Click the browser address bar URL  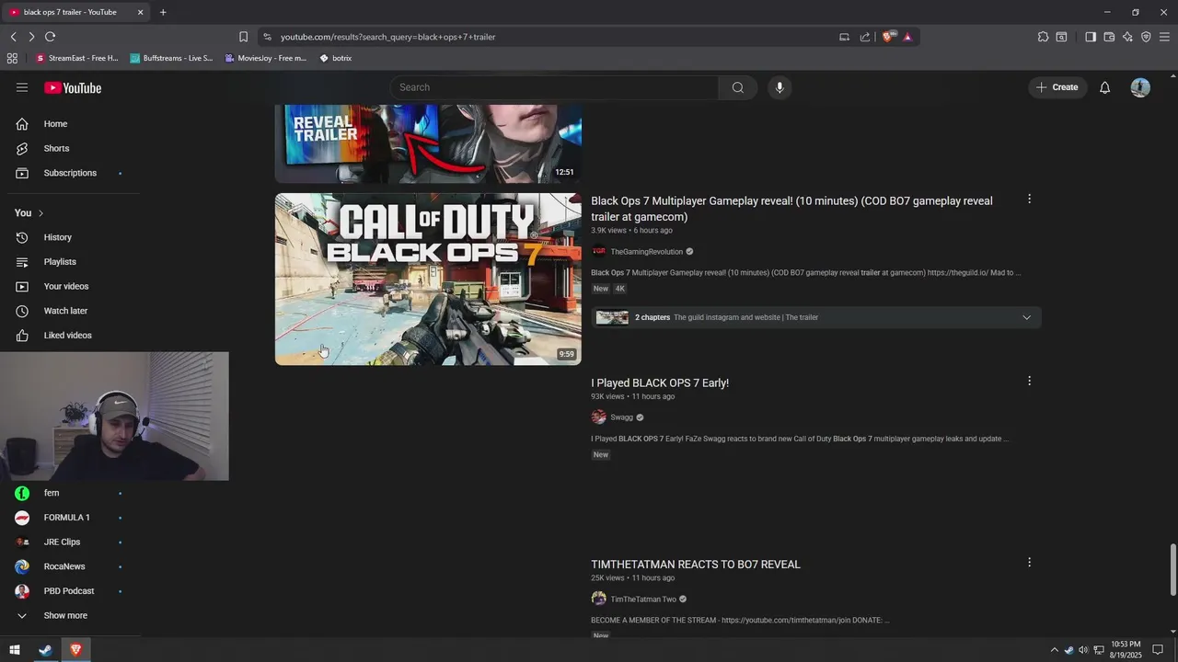coord(387,37)
